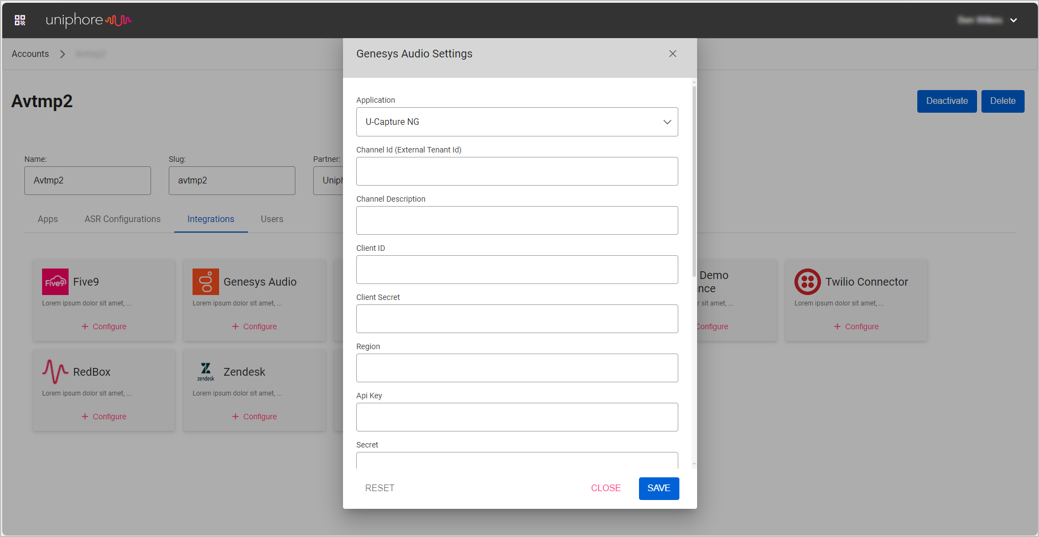
Task: Click the scrollbar down arrow in dialog
Action: click(694, 465)
